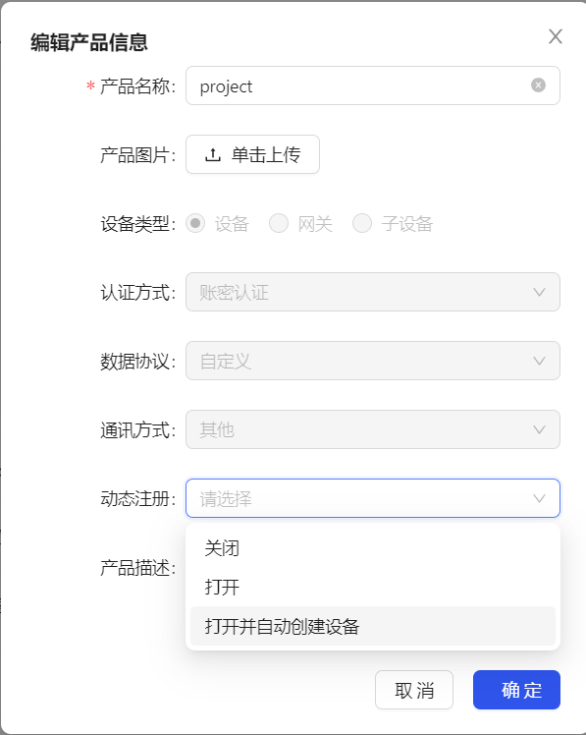Choose 打开 from the dropdown list
The height and width of the screenshot is (735, 586).
tap(373, 587)
